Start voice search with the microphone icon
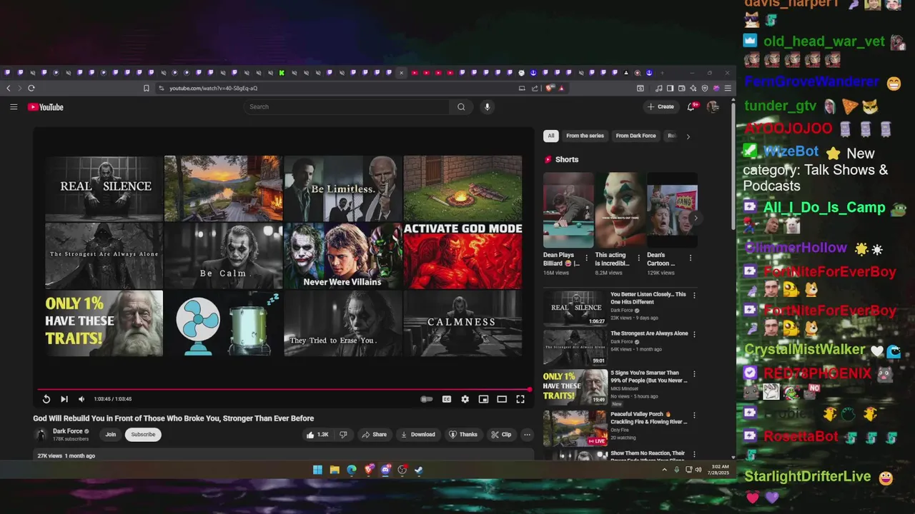 487,107
